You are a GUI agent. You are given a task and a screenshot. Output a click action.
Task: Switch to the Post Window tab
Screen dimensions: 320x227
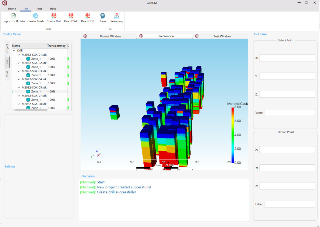[x=222, y=36]
